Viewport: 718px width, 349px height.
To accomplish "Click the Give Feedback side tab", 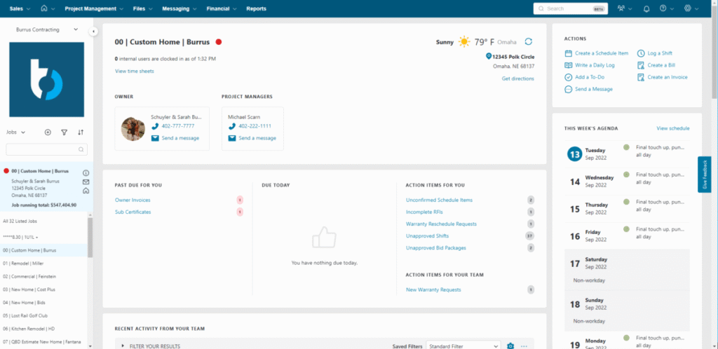I will coord(705,174).
